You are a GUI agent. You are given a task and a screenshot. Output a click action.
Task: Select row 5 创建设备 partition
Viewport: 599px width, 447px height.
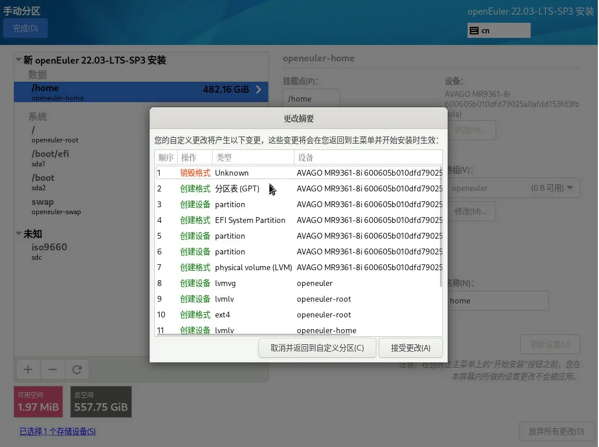(298, 236)
